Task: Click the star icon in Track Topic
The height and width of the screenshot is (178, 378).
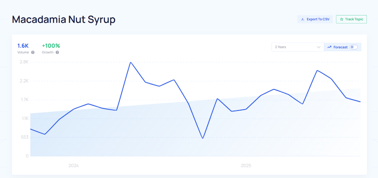Action: [341, 19]
